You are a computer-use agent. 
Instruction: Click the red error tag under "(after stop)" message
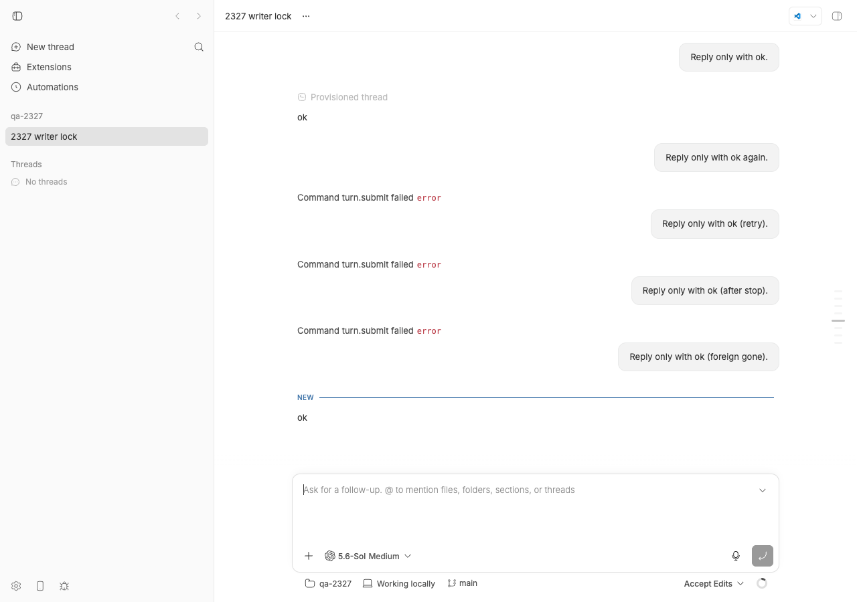429,331
